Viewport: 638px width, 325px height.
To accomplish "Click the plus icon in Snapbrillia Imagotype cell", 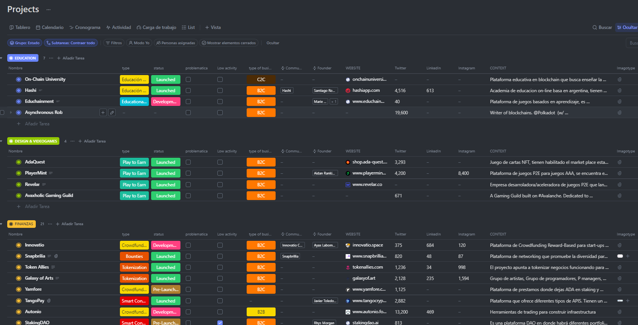I will tap(628, 256).
